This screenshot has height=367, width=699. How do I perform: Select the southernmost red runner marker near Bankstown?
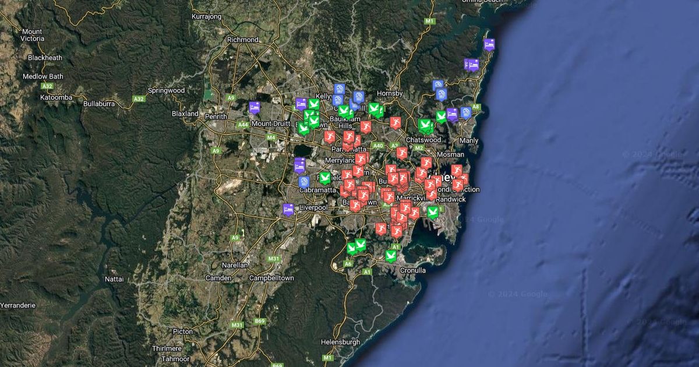point(355,206)
